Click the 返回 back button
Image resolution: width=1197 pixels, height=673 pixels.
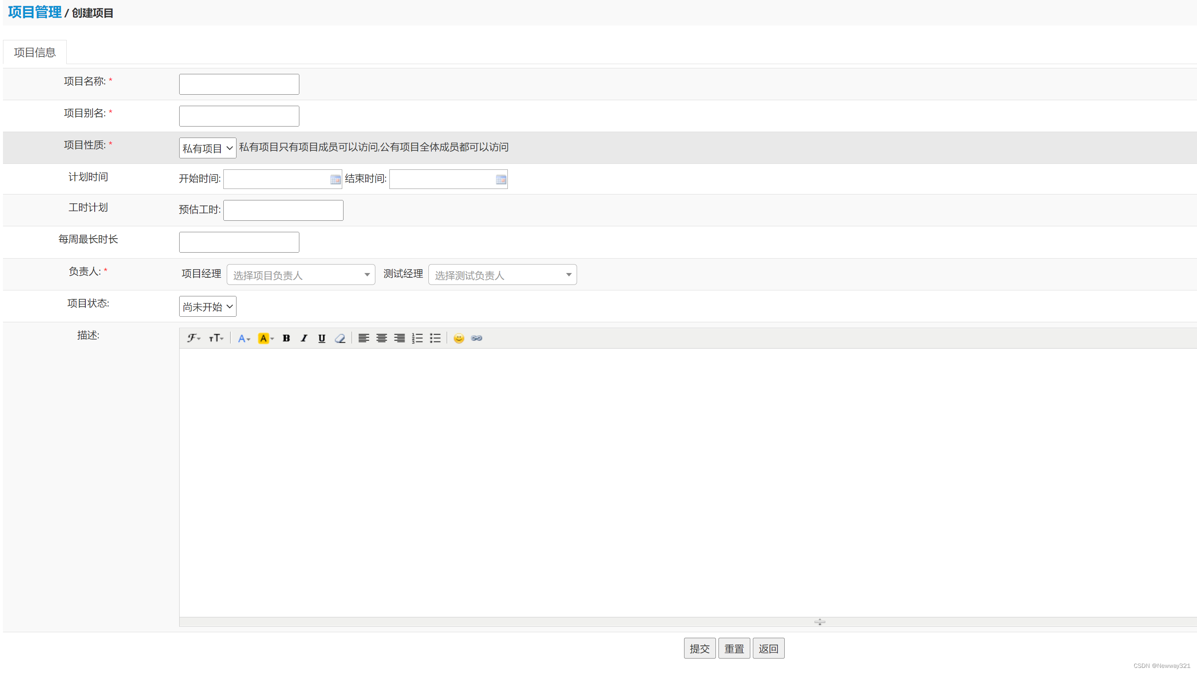[769, 649]
